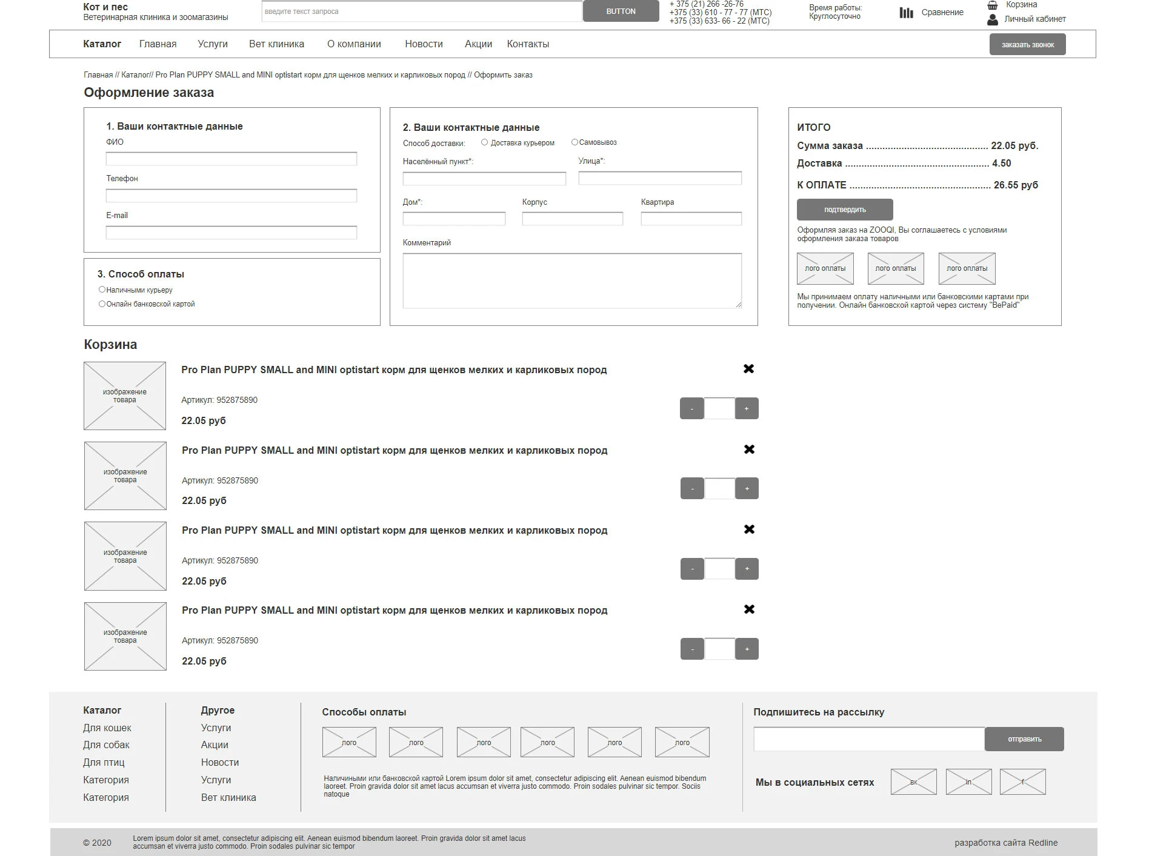
Task: Click the Комментарий text area
Action: coord(572,280)
